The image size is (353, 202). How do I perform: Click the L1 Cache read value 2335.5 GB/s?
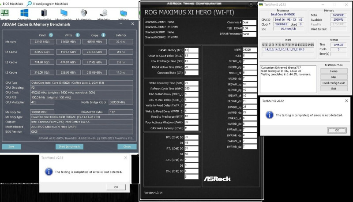(42, 52)
